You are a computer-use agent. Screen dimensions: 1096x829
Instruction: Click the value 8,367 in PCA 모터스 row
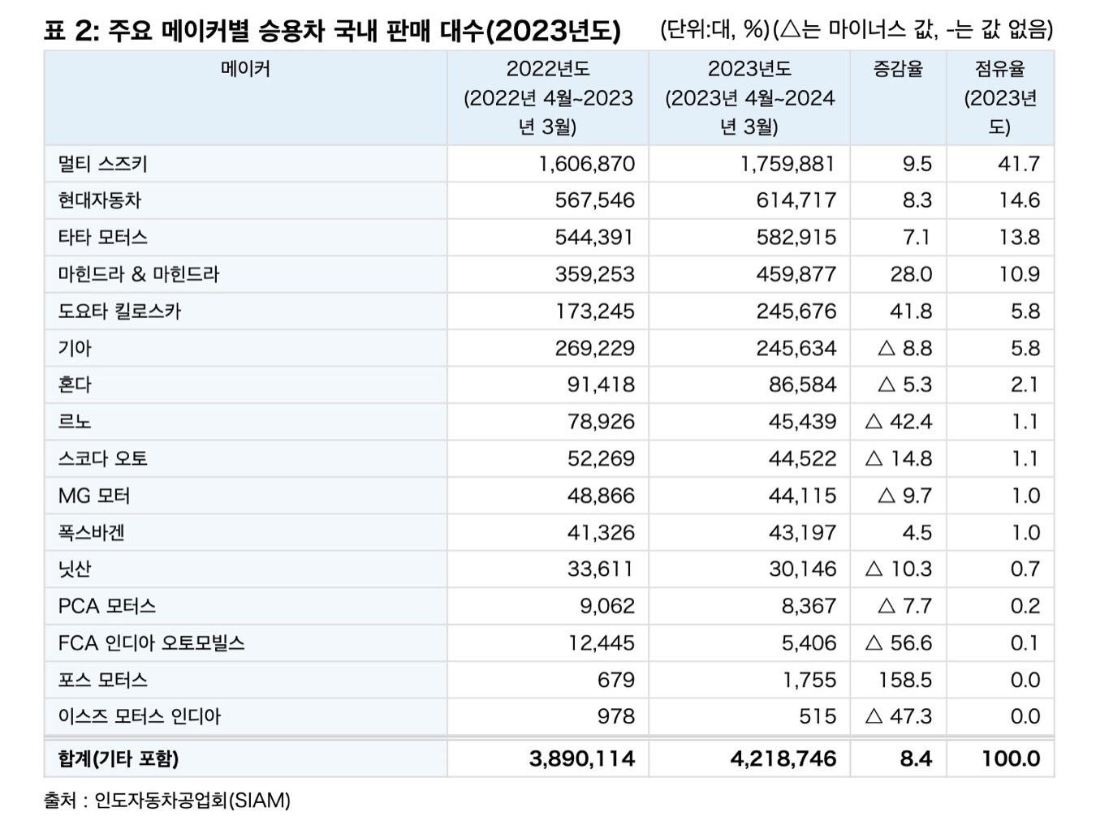[809, 606]
